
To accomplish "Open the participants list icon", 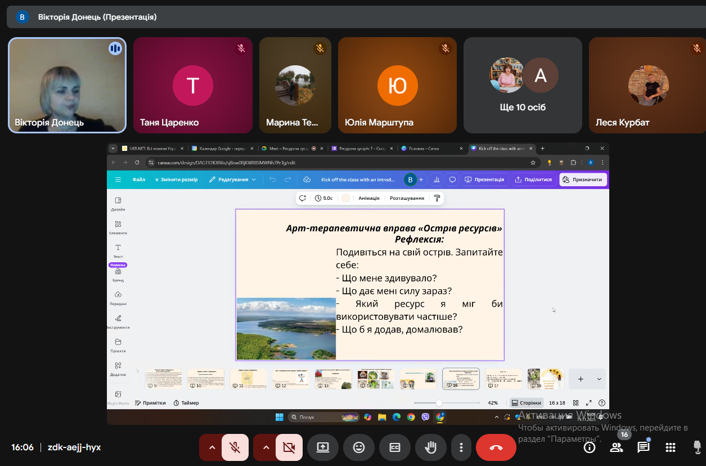I will point(617,447).
